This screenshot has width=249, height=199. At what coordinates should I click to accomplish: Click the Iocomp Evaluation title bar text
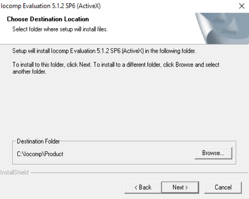point(51,6)
